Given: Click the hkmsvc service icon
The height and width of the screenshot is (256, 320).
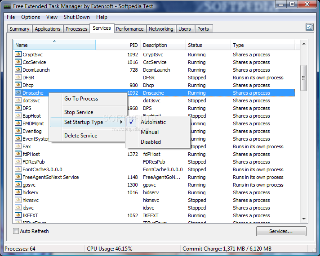Looking at the screenshot, I should point(18,200).
